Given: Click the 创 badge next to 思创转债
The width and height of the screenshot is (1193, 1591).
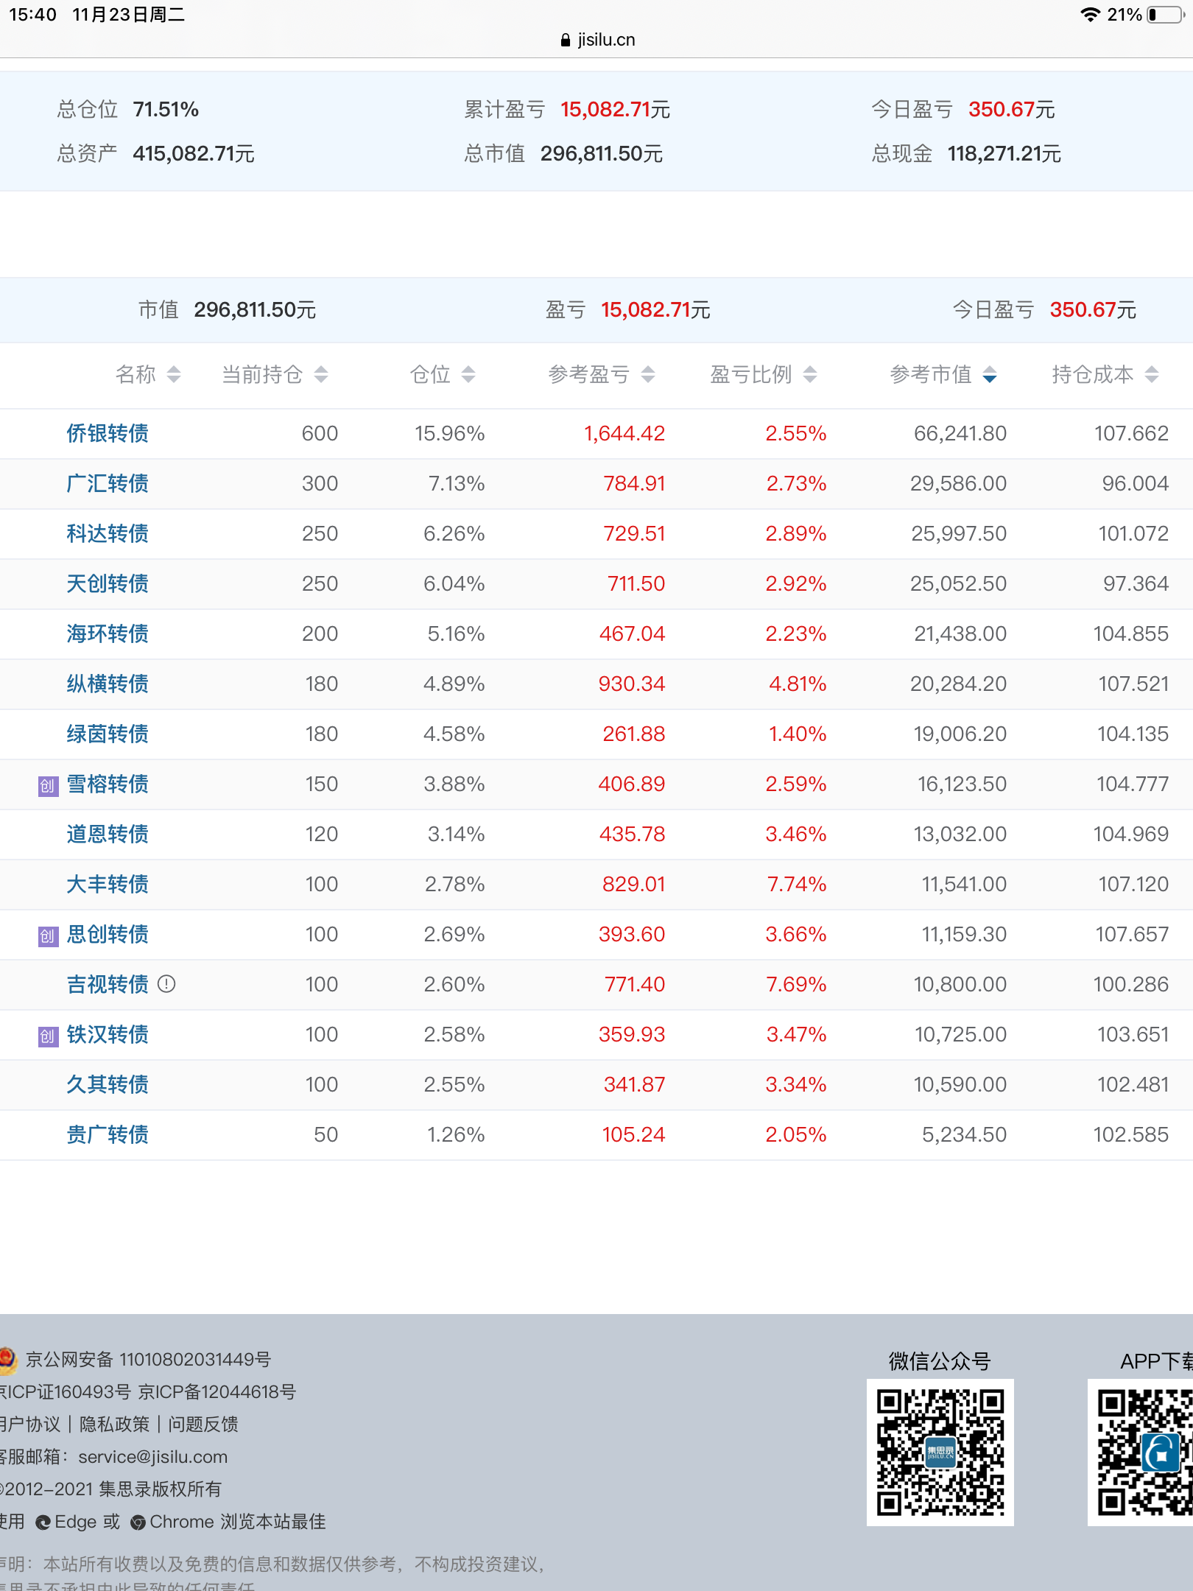Looking at the screenshot, I should click(48, 936).
